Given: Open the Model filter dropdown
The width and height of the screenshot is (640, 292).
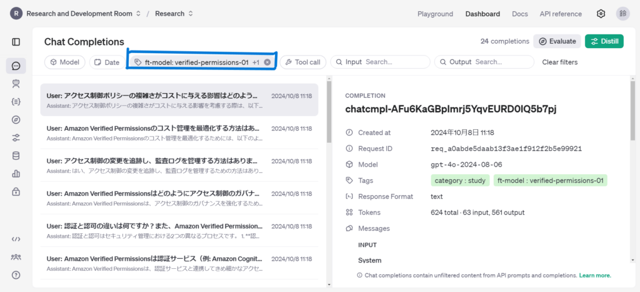Looking at the screenshot, I should click(x=65, y=62).
